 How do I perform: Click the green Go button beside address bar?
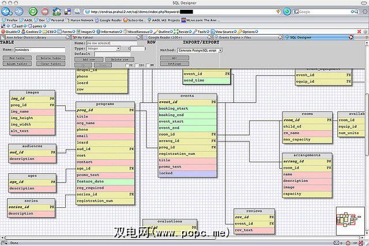coord(286,11)
